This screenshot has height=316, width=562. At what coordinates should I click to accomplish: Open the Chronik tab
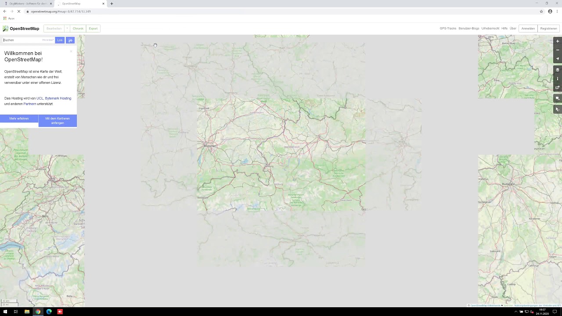click(78, 29)
